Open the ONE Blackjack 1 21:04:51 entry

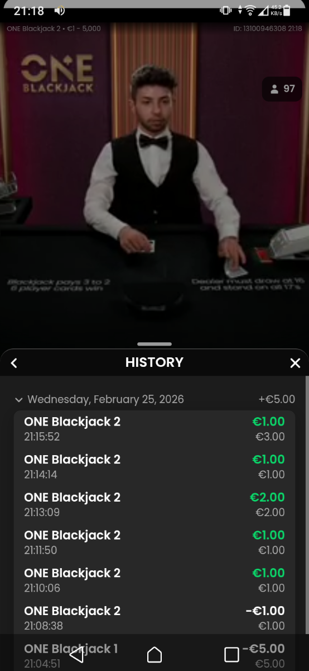click(x=154, y=655)
